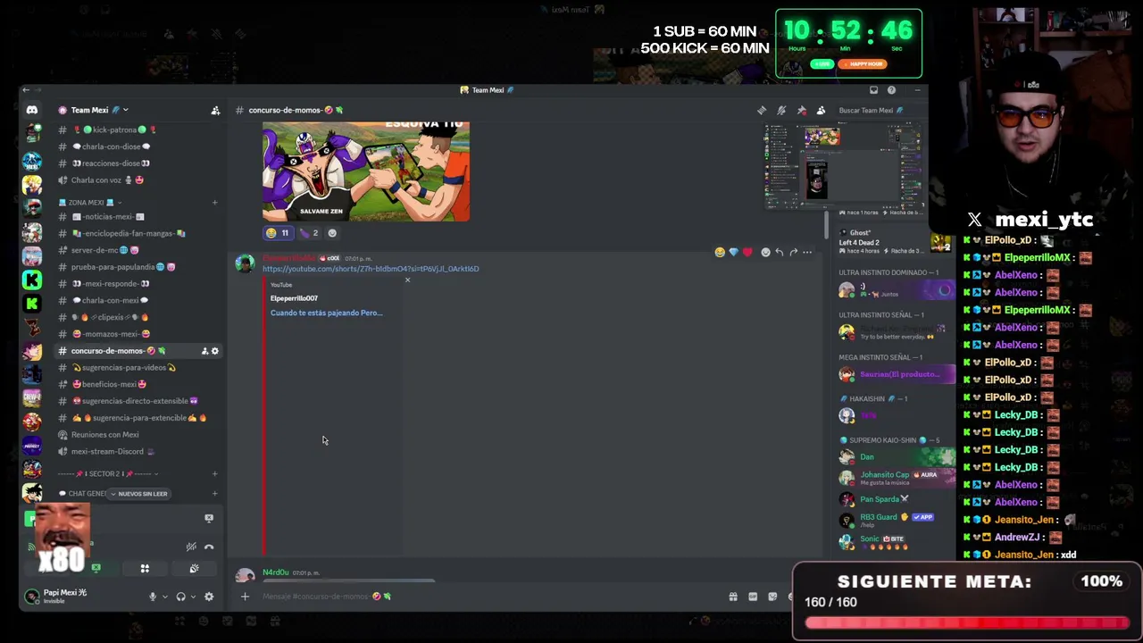
Task: Add channel to CHAT GENERAL category
Action: pos(214,494)
